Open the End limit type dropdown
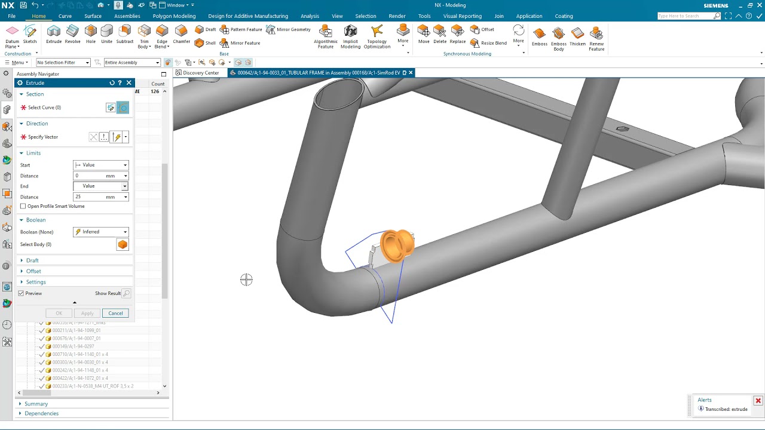 pos(100,186)
